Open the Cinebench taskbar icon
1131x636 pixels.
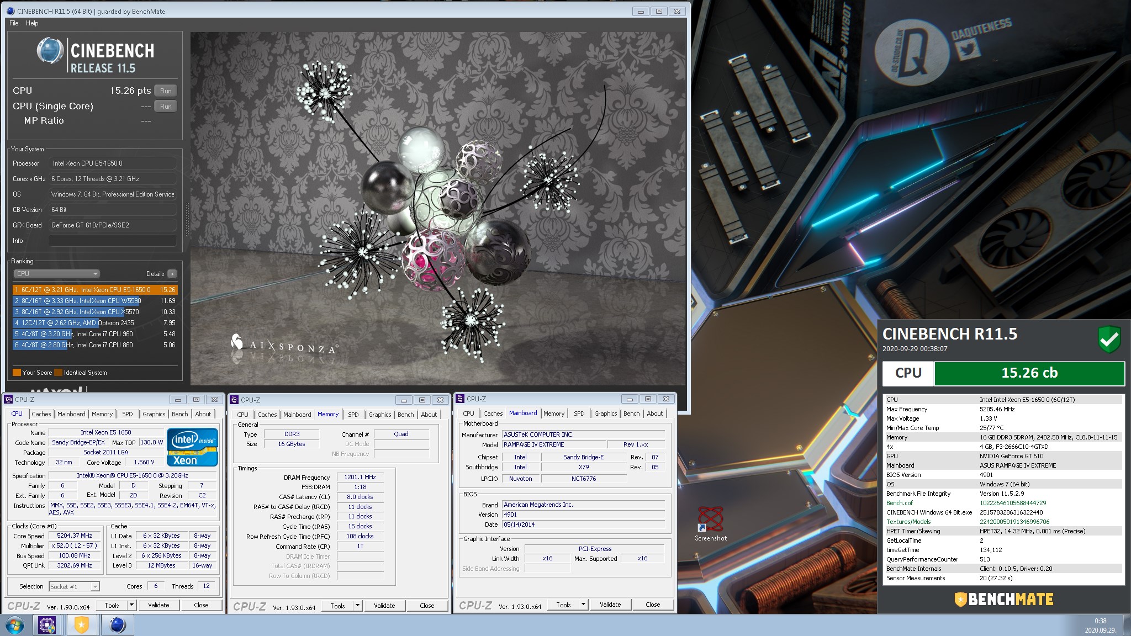(117, 626)
